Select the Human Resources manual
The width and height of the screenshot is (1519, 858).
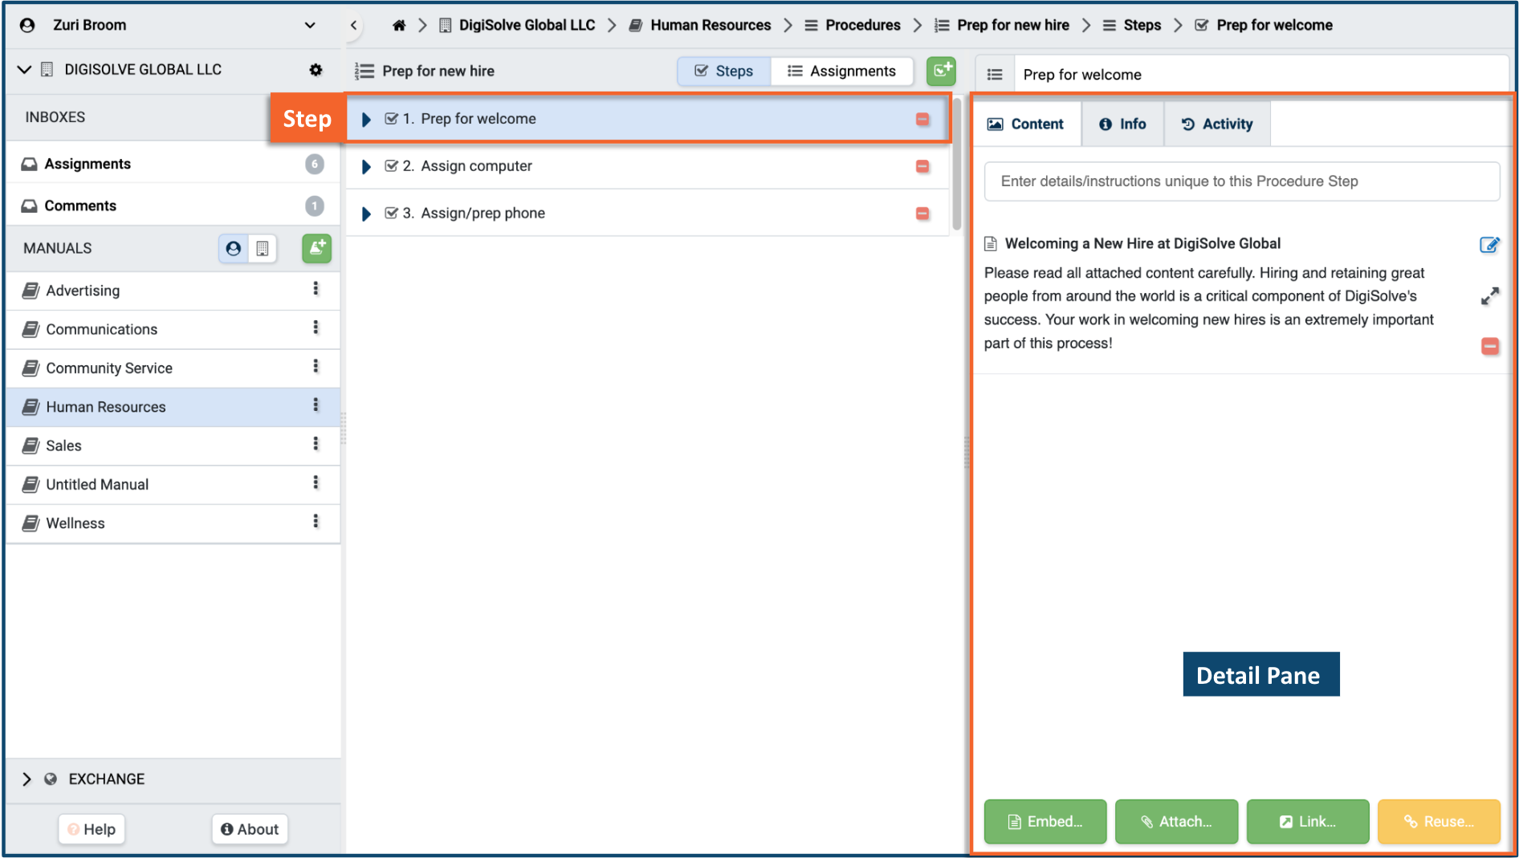click(106, 407)
